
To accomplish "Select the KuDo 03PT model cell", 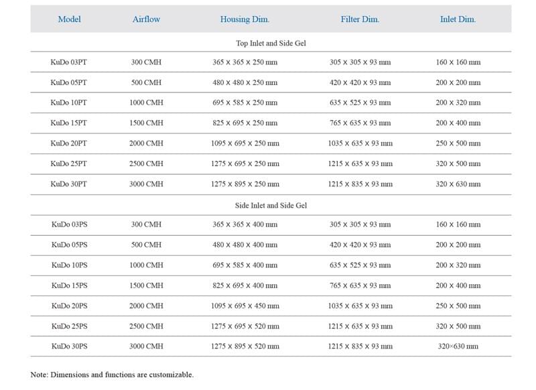I will coord(69,62).
